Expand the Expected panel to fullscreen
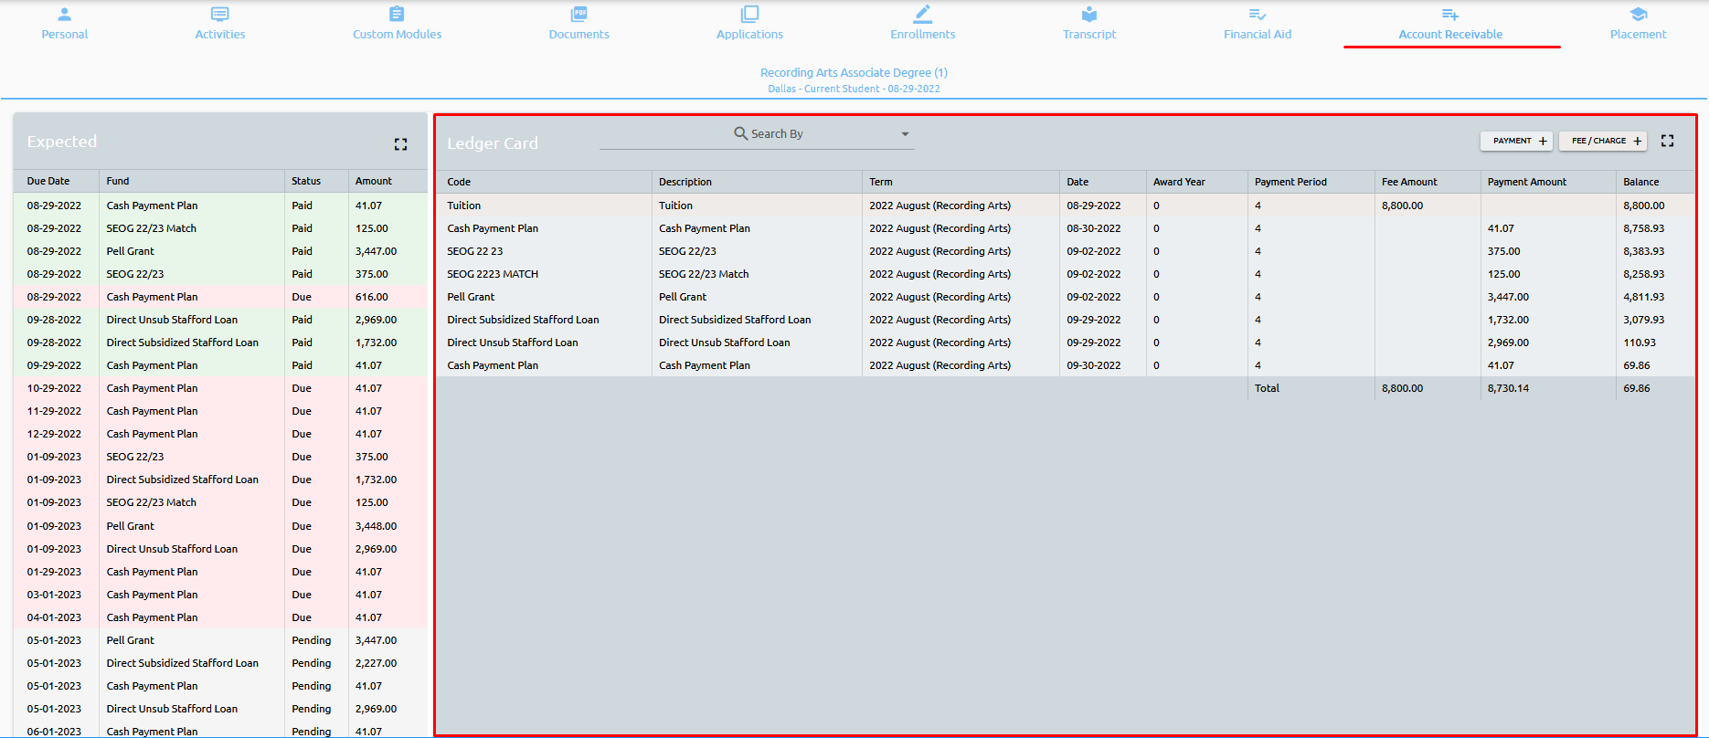This screenshot has height=738, width=1709. tap(400, 144)
